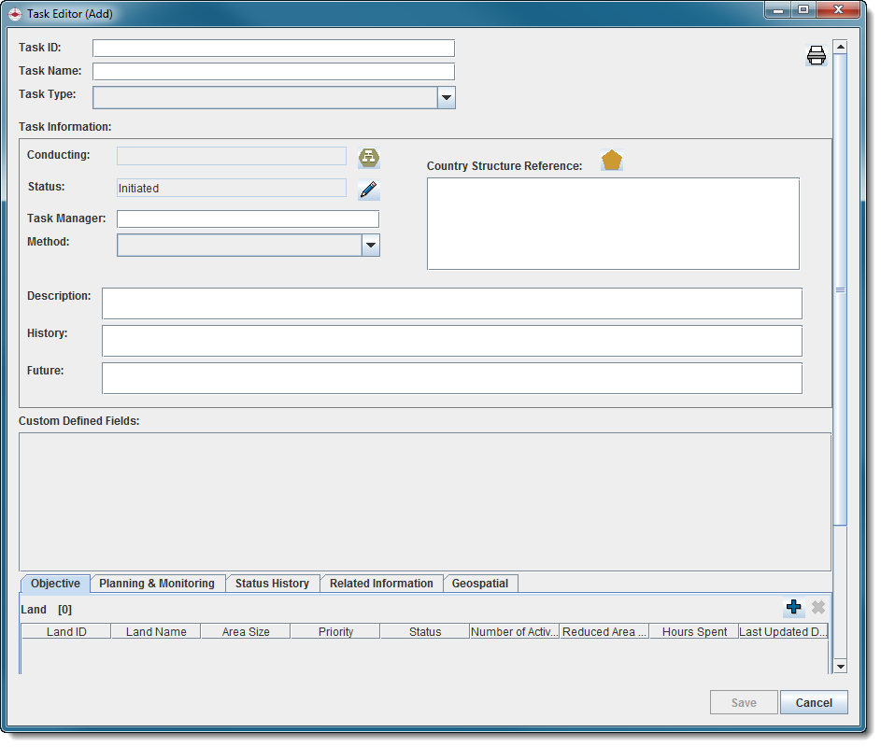Expand the Task Type dropdown

[446, 97]
